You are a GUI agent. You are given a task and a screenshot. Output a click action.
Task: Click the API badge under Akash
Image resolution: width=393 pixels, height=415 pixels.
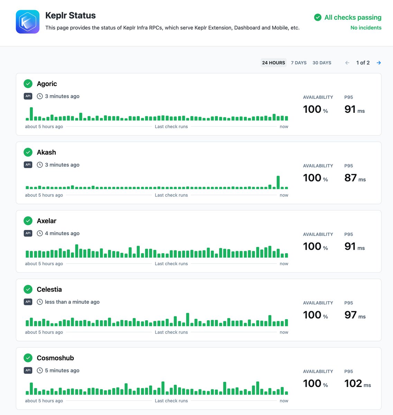coord(28,165)
